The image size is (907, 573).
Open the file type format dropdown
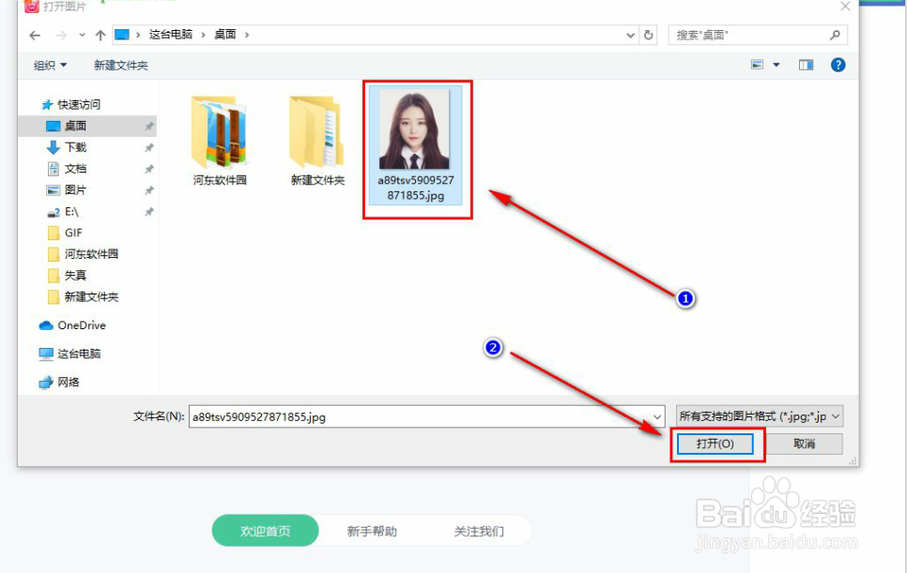(757, 415)
